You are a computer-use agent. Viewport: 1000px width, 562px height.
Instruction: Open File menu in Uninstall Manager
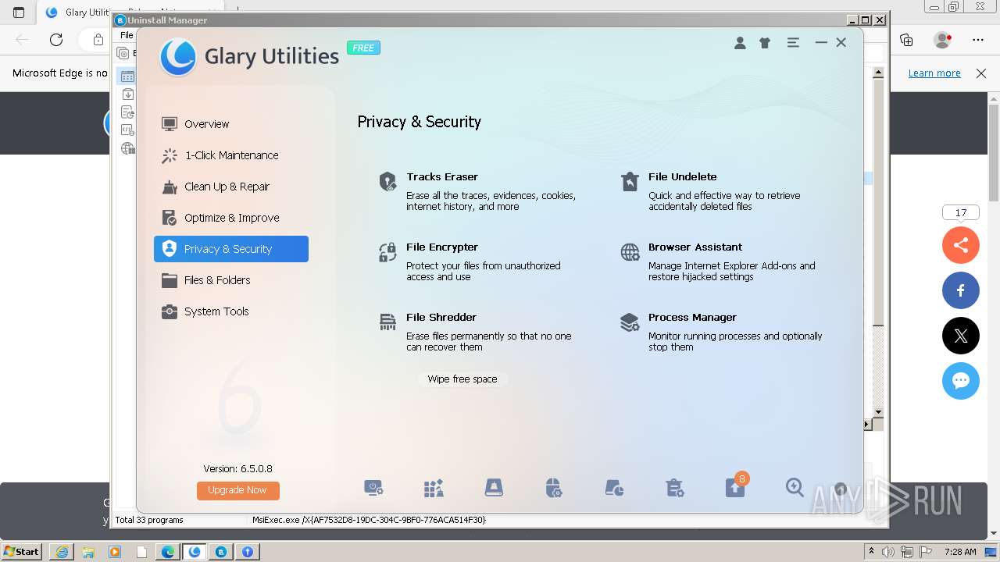(127, 35)
